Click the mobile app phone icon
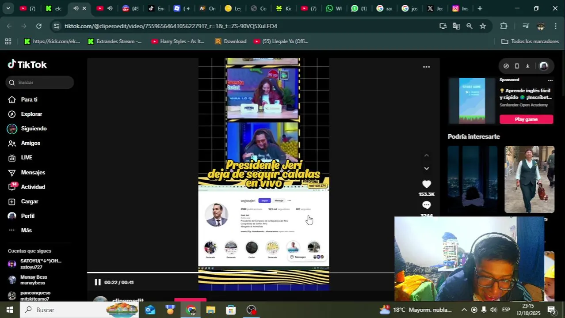Screen dimensions: 565x318 point(517,66)
